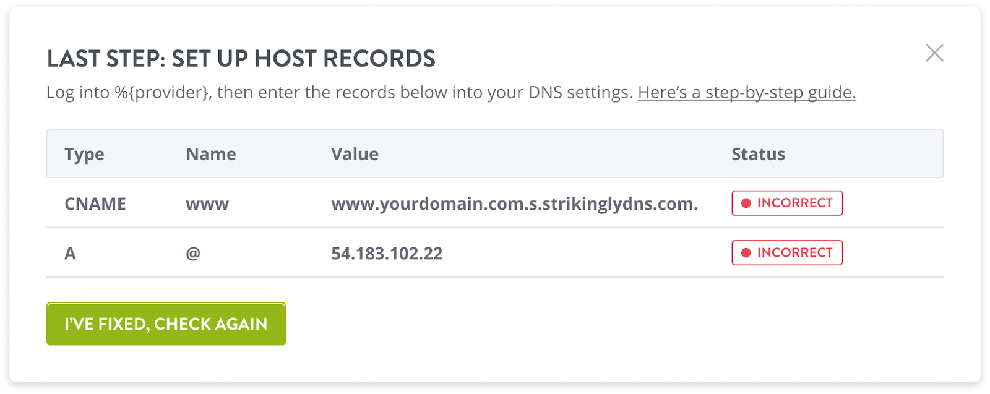Open the step-by-step guide link
The width and height of the screenshot is (990, 394).
[747, 92]
